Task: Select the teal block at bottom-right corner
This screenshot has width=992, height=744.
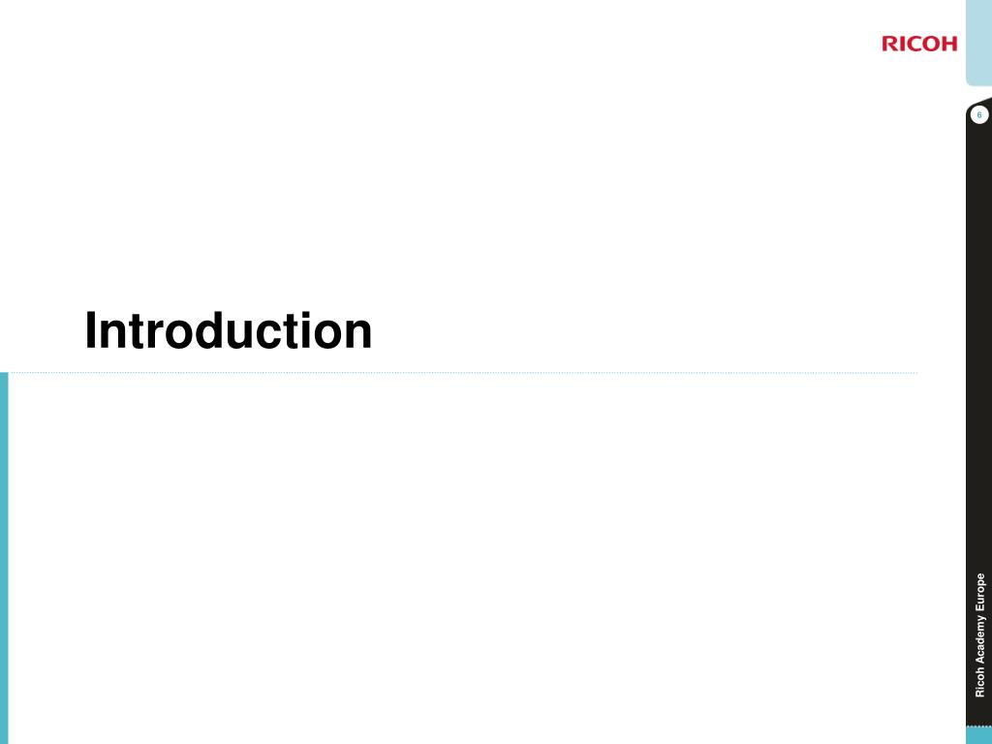Action: pyautogui.click(x=978, y=735)
